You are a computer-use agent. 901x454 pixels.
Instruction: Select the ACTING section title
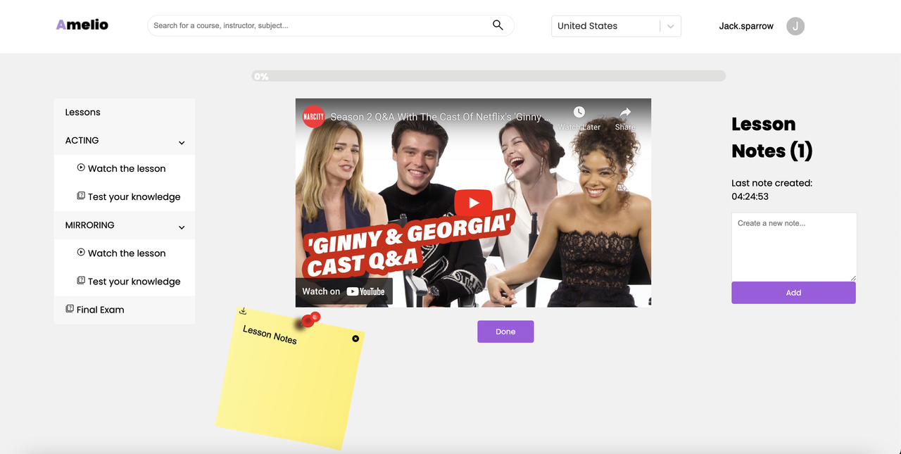[x=82, y=140]
